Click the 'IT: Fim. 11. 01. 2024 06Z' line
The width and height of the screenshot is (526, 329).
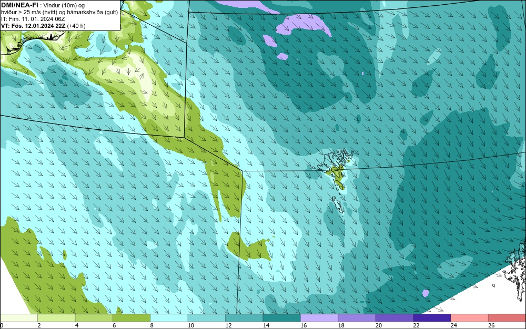pyautogui.click(x=33, y=19)
